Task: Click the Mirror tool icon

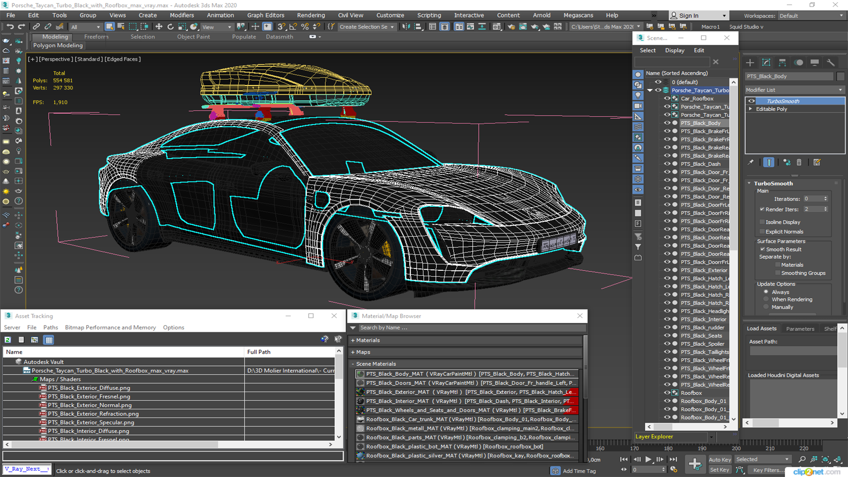Action: click(x=406, y=26)
